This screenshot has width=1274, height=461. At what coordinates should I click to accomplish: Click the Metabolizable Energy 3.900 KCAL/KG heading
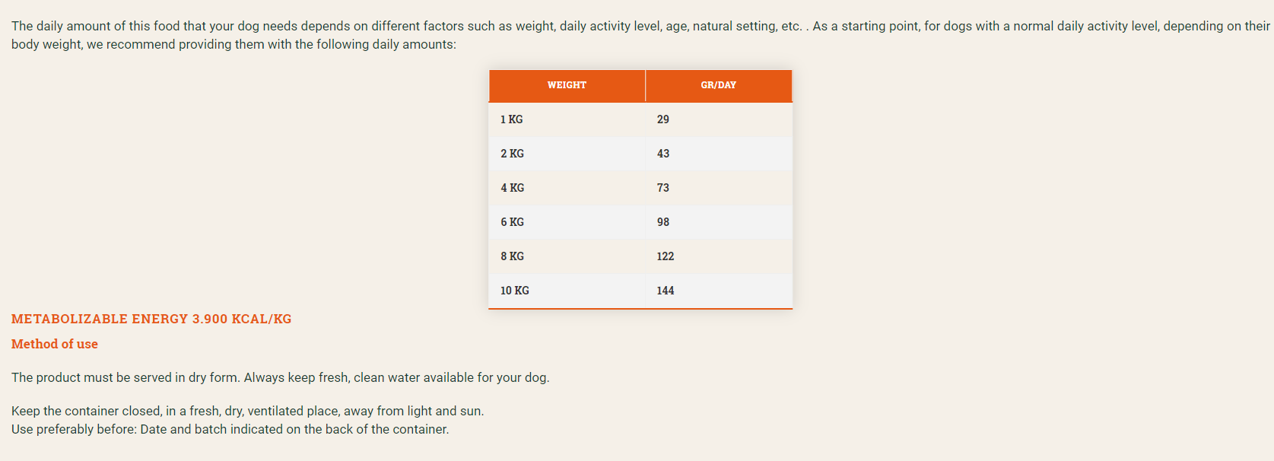pyautogui.click(x=151, y=319)
